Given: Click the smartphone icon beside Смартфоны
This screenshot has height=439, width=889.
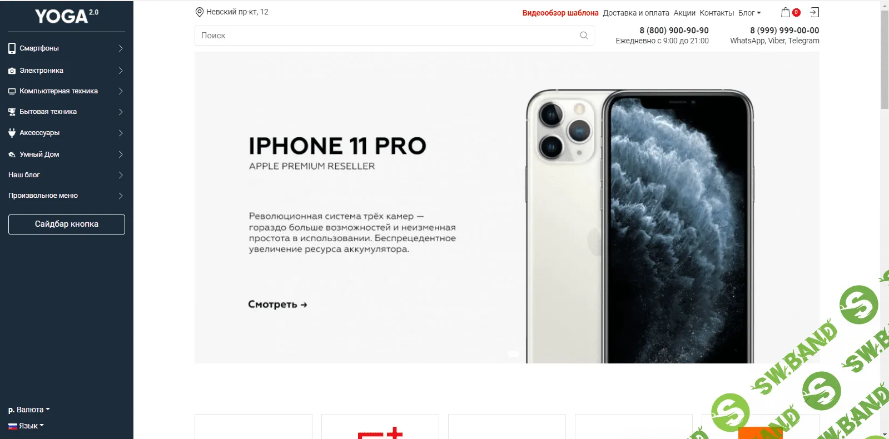Looking at the screenshot, I should click(x=12, y=48).
